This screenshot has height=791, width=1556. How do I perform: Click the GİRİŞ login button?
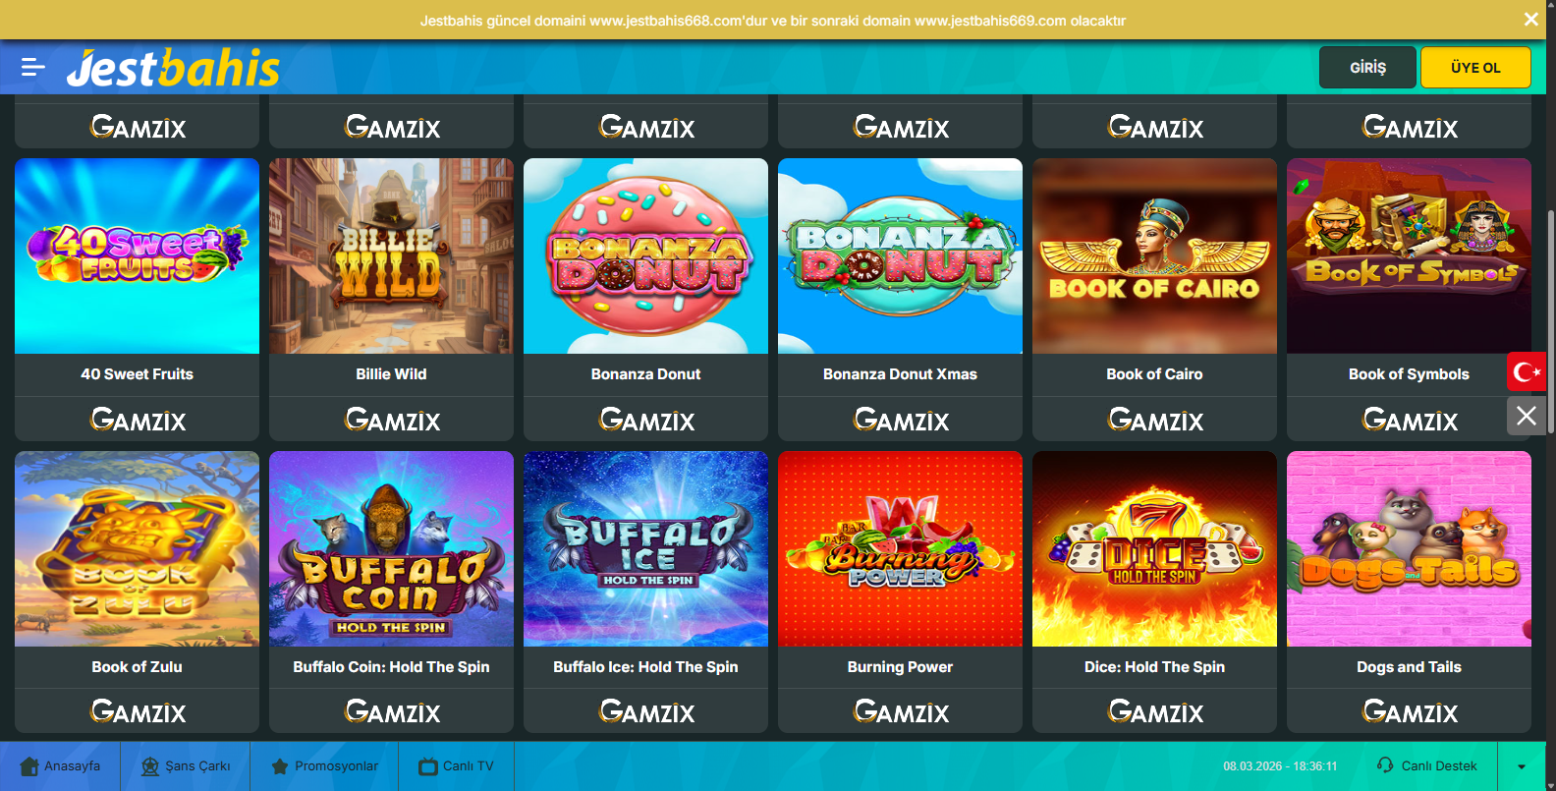[1367, 68]
